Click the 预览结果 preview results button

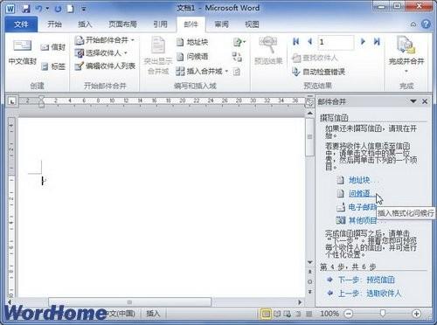coord(268,51)
